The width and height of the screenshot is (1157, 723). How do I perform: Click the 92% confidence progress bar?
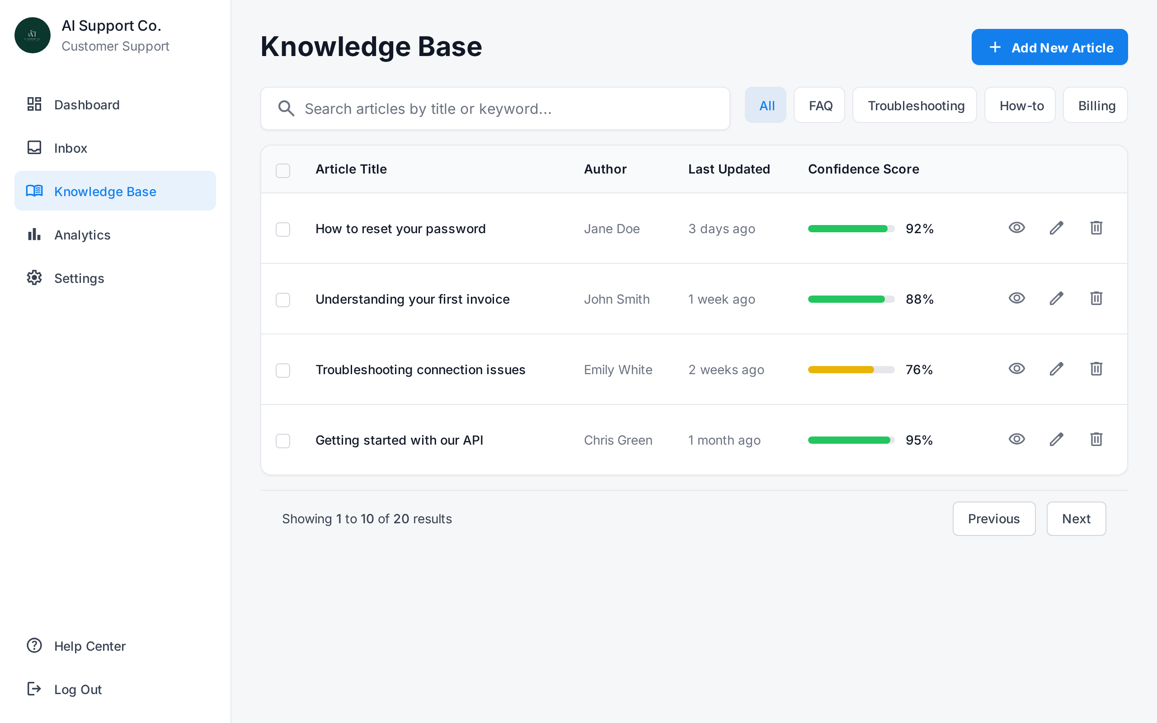(850, 229)
